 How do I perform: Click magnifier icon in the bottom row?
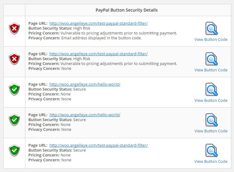(x=211, y=151)
